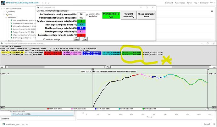Enable the Show HELP image checkbox
The image size is (217, 127).
(44, 39)
